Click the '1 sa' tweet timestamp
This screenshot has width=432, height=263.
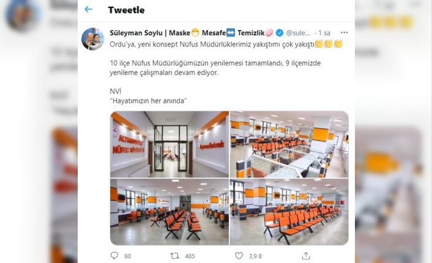pyautogui.click(x=324, y=33)
